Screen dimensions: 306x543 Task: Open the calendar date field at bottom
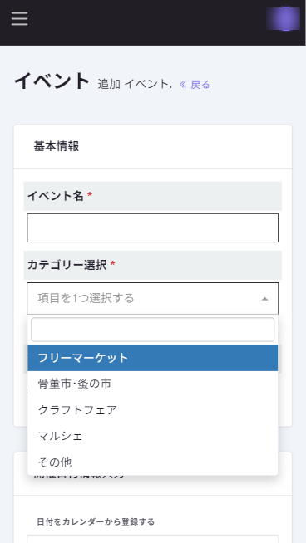153,539
